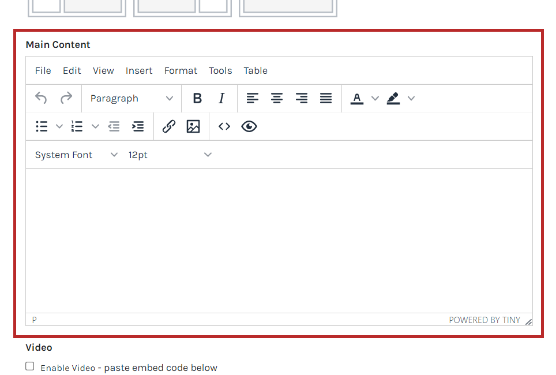Insert a numbered list
The height and width of the screenshot is (375, 556).
(x=77, y=127)
